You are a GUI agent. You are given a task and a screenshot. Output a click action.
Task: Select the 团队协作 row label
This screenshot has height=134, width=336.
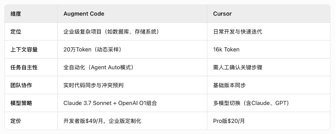click(21, 85)
